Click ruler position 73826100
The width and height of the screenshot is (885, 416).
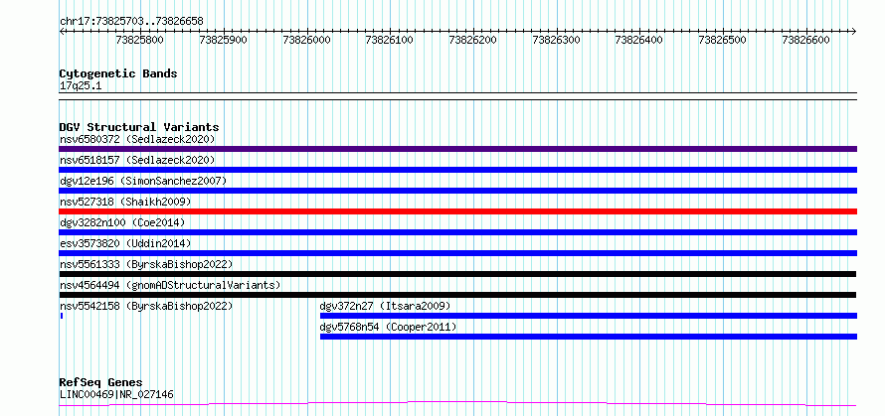pos(390,40)
